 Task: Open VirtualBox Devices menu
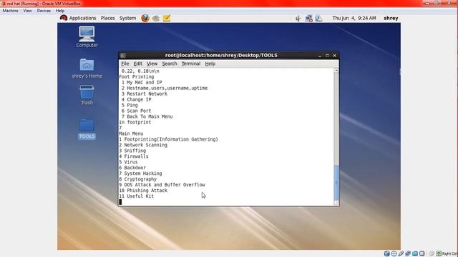44,11
